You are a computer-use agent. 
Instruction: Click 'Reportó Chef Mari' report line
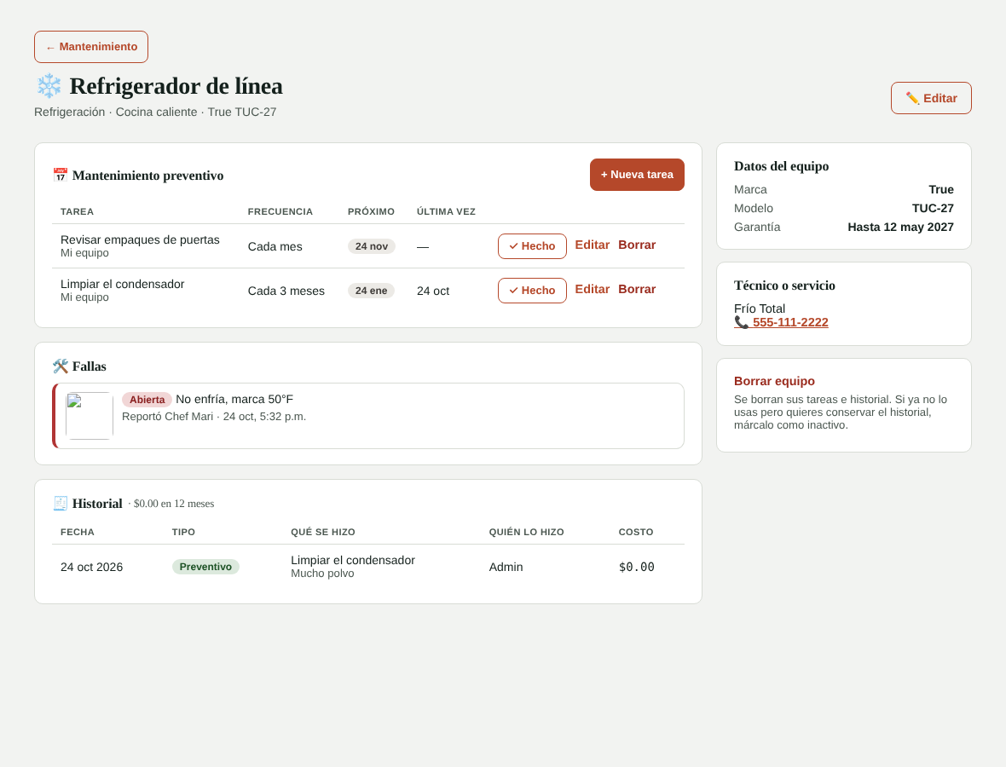point(214,417)
